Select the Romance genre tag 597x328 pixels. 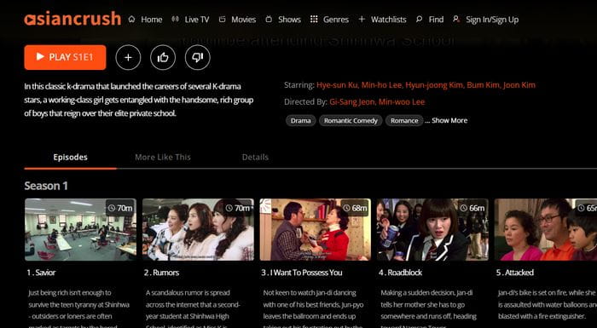point(404,121)
